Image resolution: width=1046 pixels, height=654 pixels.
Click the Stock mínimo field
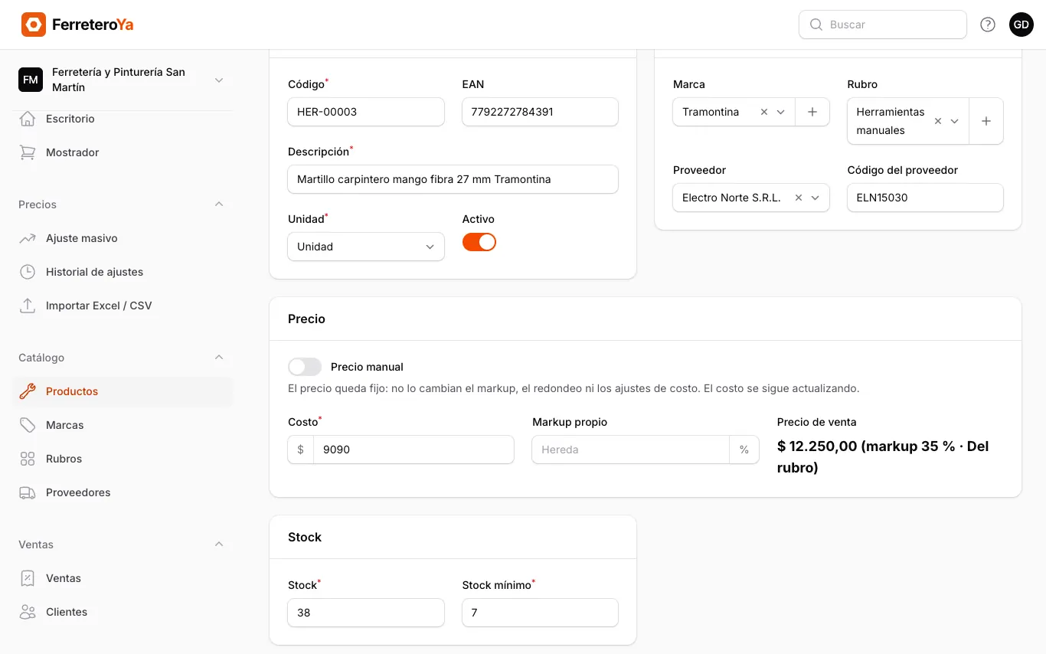(x=540, y=613)
